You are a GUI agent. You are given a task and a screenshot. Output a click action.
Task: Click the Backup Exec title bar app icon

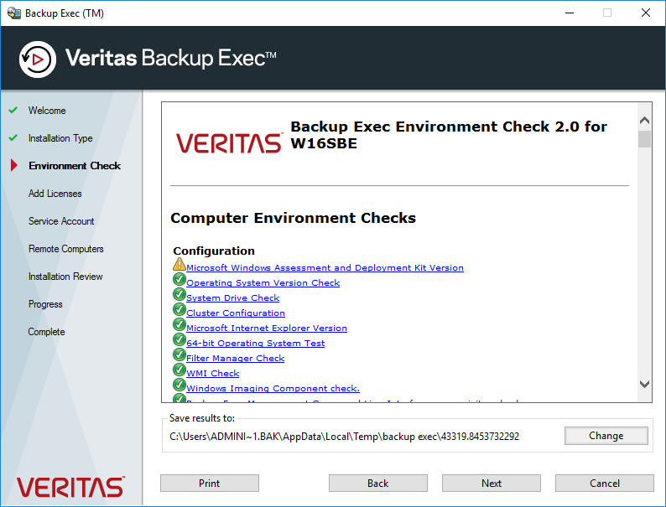coord(13,13)
